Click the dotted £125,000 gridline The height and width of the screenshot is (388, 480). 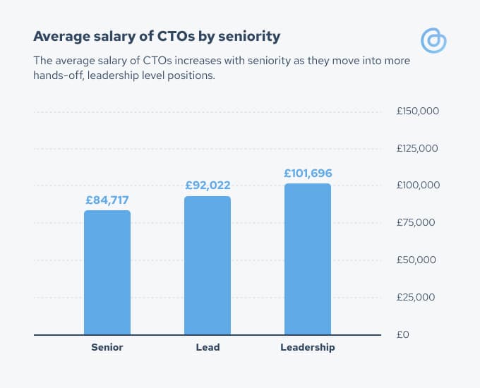click(208, 149)
